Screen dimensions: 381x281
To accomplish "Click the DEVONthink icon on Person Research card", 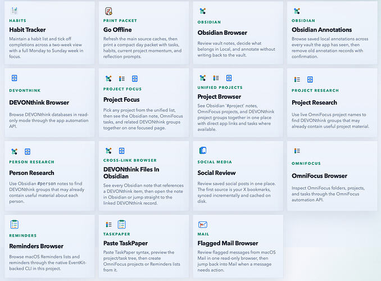I will 28,152.
